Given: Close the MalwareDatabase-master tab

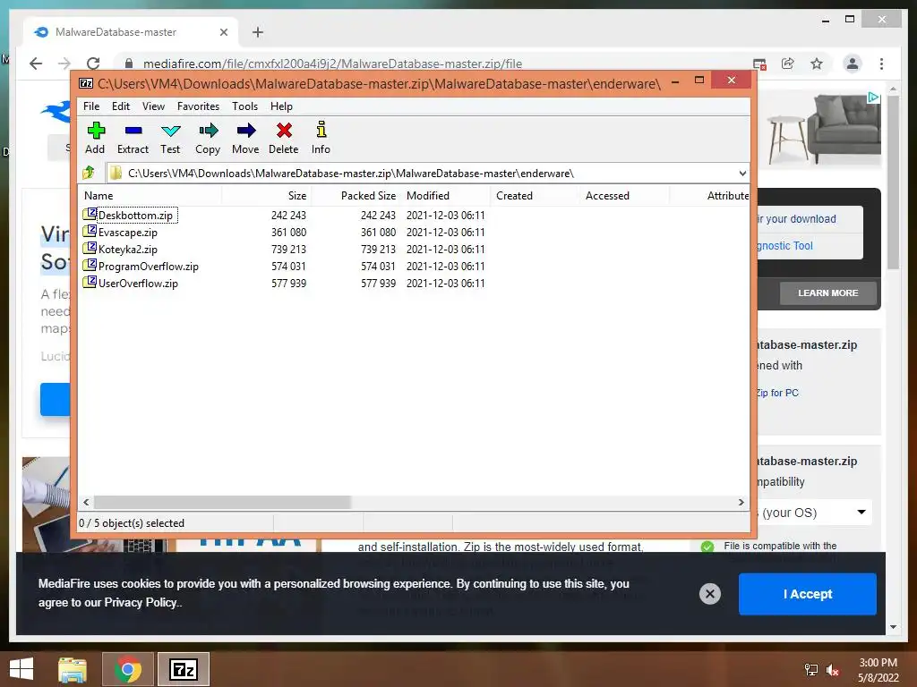Looking at the screenshot, I should (223, 32).
